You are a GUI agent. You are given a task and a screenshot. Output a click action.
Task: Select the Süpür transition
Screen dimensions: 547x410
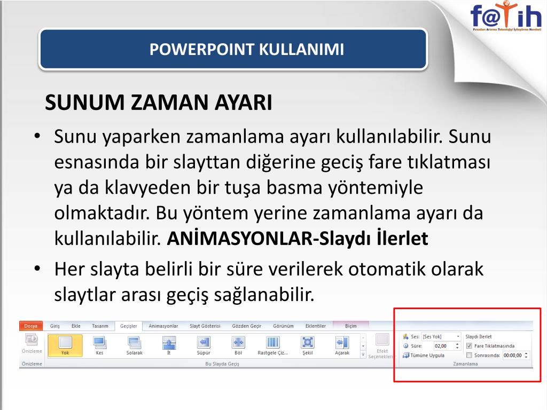[204, 345]
